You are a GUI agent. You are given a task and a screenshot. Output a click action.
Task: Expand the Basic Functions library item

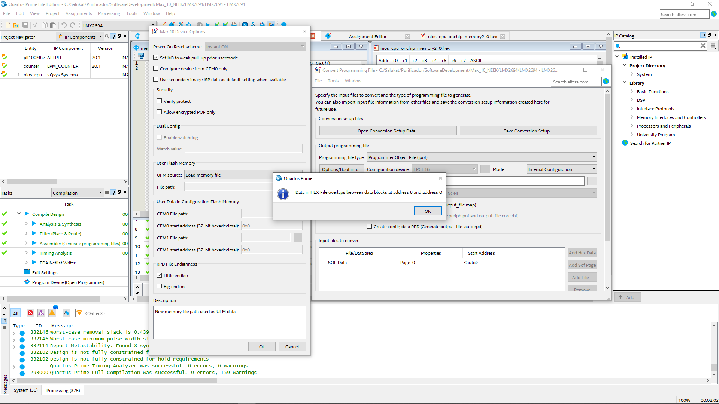click(632, 92)
